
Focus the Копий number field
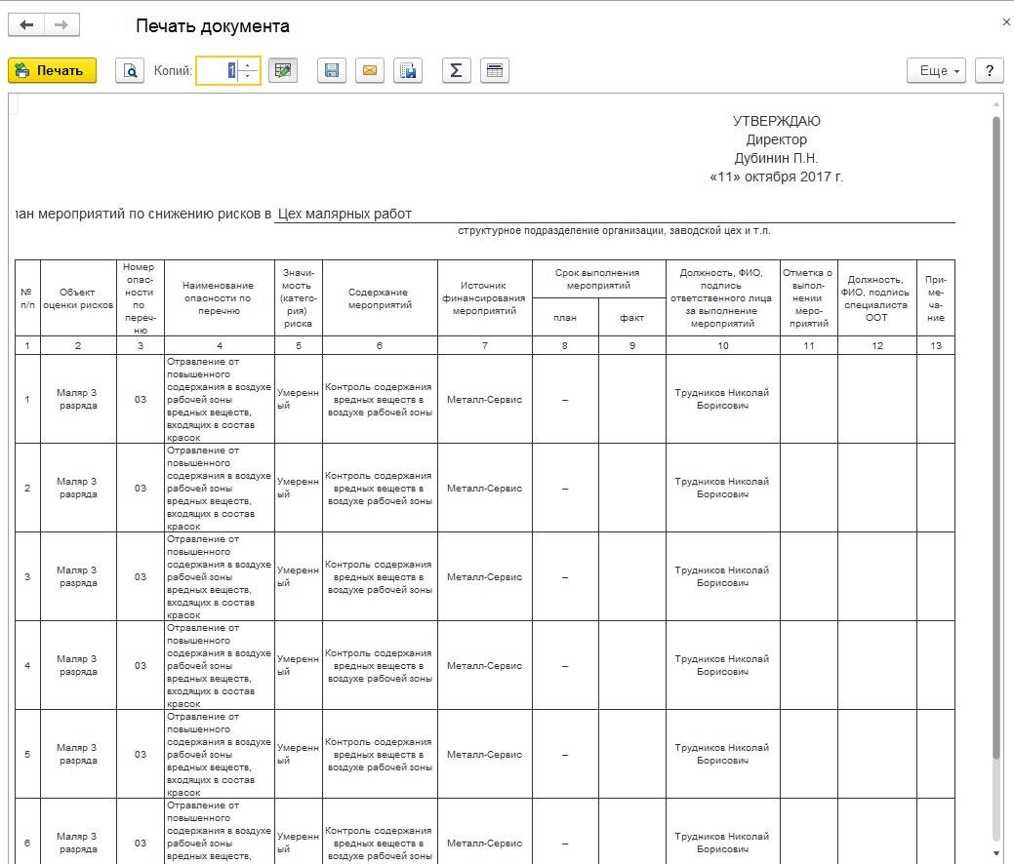pyautogui.click(x=218, y=70)
